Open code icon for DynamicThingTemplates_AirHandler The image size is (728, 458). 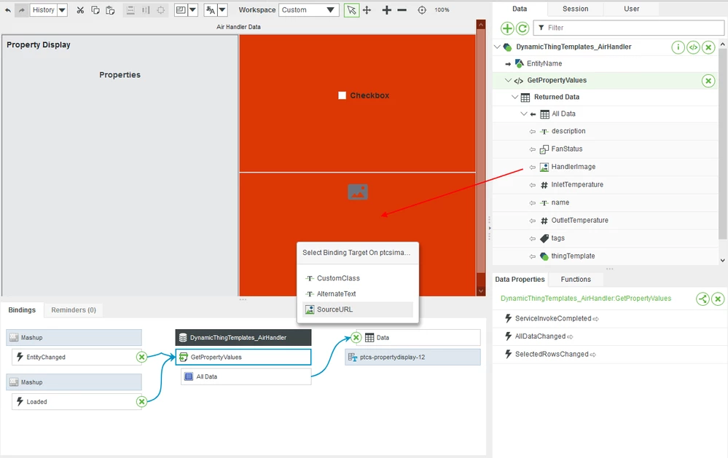[693, 47]
